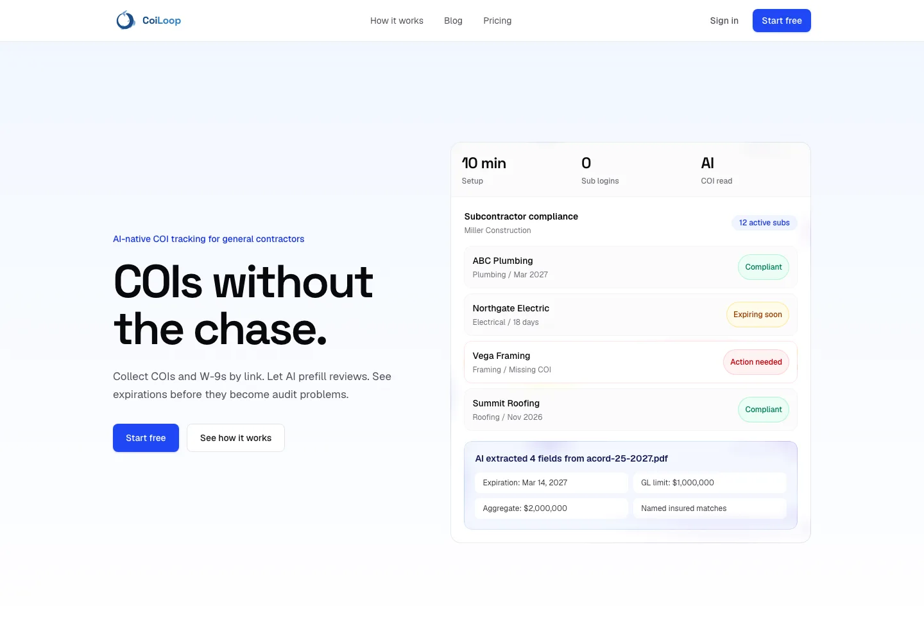
Task: Click the Compliant badge for ABC Plumbing
Action: click(764, 267)
